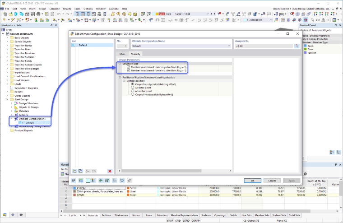Screen dimensions: 343x223
Task: Click the blue Beam color swatch in Control Panel
Action: click(x=306, y=46)
